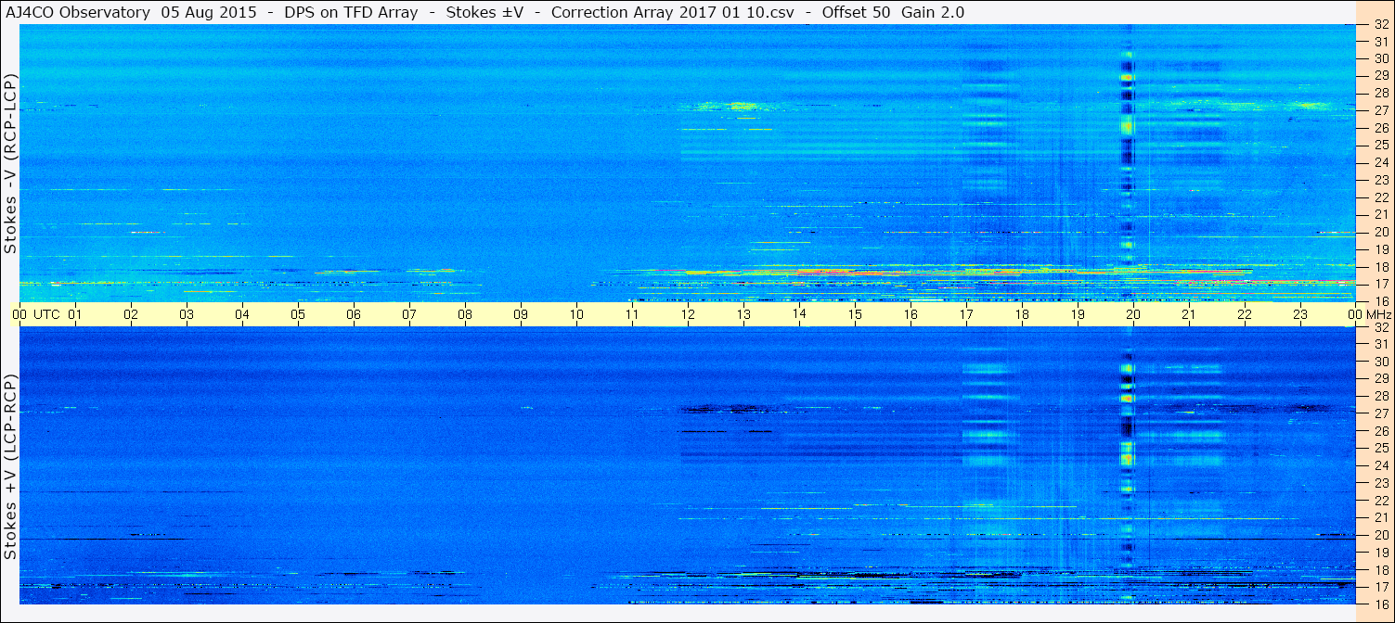Viewport: 1395px width, 623px height.
Task: Click the 31 MHz label on the Stokes +V scale
Action: pos(1381,344)
